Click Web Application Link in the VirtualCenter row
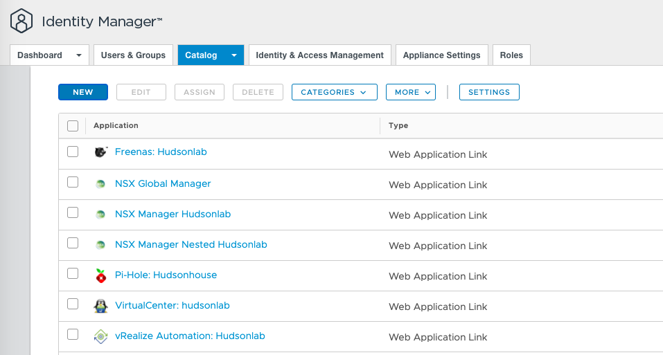 tap(438, 307)
